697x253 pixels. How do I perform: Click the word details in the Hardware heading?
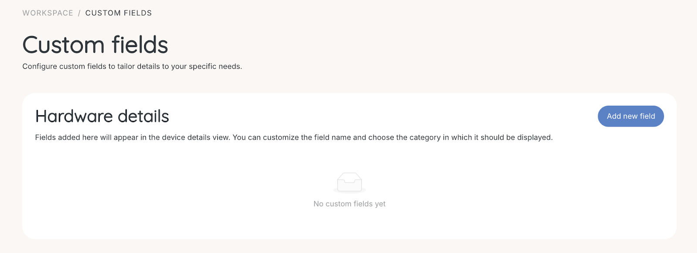click(143, 116)
